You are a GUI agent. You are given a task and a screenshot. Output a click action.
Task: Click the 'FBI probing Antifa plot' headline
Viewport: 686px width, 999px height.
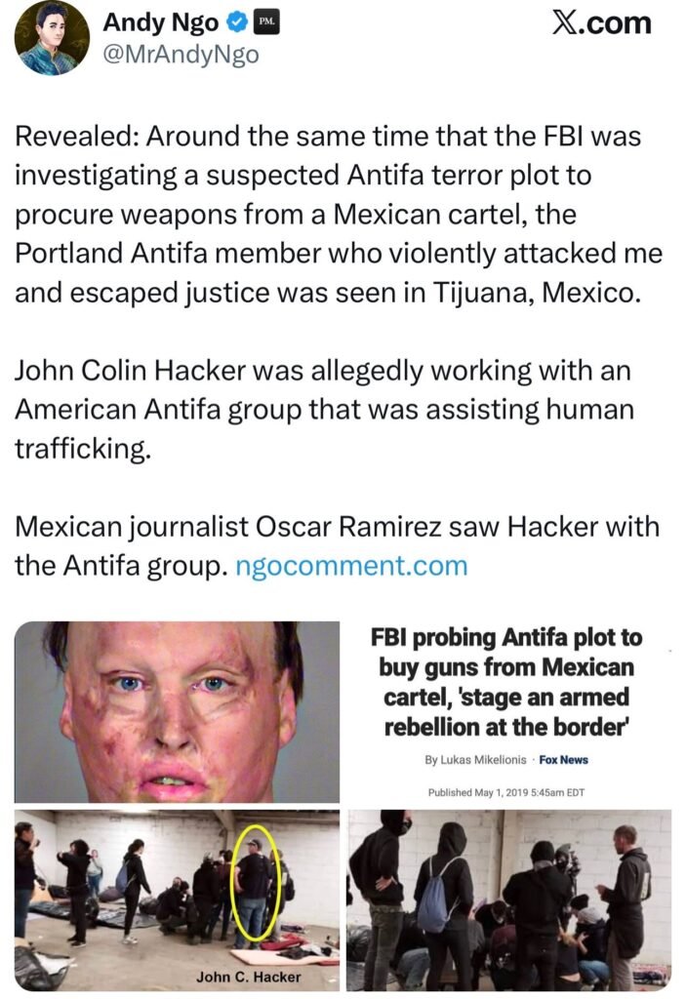tap(506, 682)
